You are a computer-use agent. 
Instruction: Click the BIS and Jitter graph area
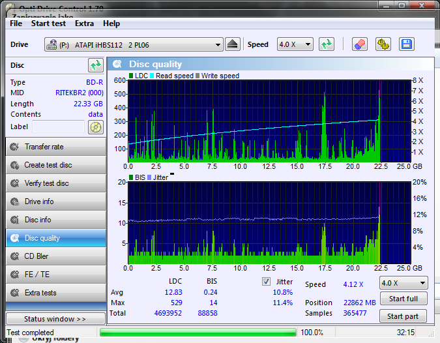click(269, 223)
